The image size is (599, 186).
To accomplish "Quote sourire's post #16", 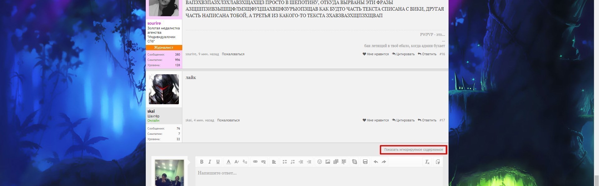I will coord(403,54).
